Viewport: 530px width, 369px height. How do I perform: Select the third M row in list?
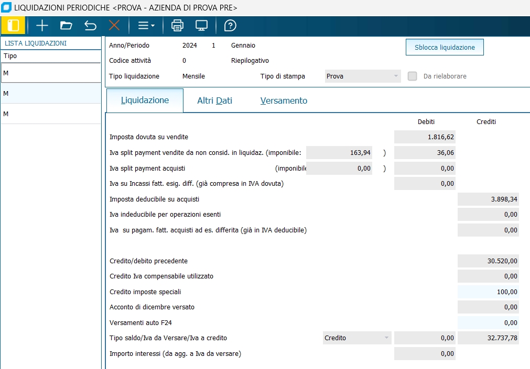[50, 114]
